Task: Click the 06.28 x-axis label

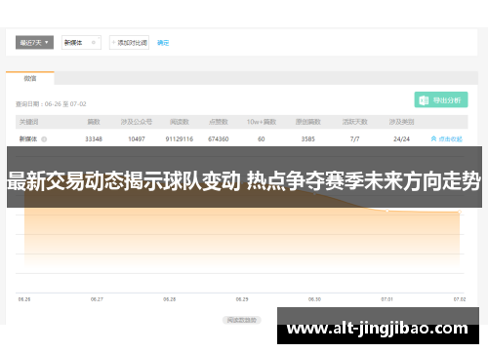Action: coord(170,299)
